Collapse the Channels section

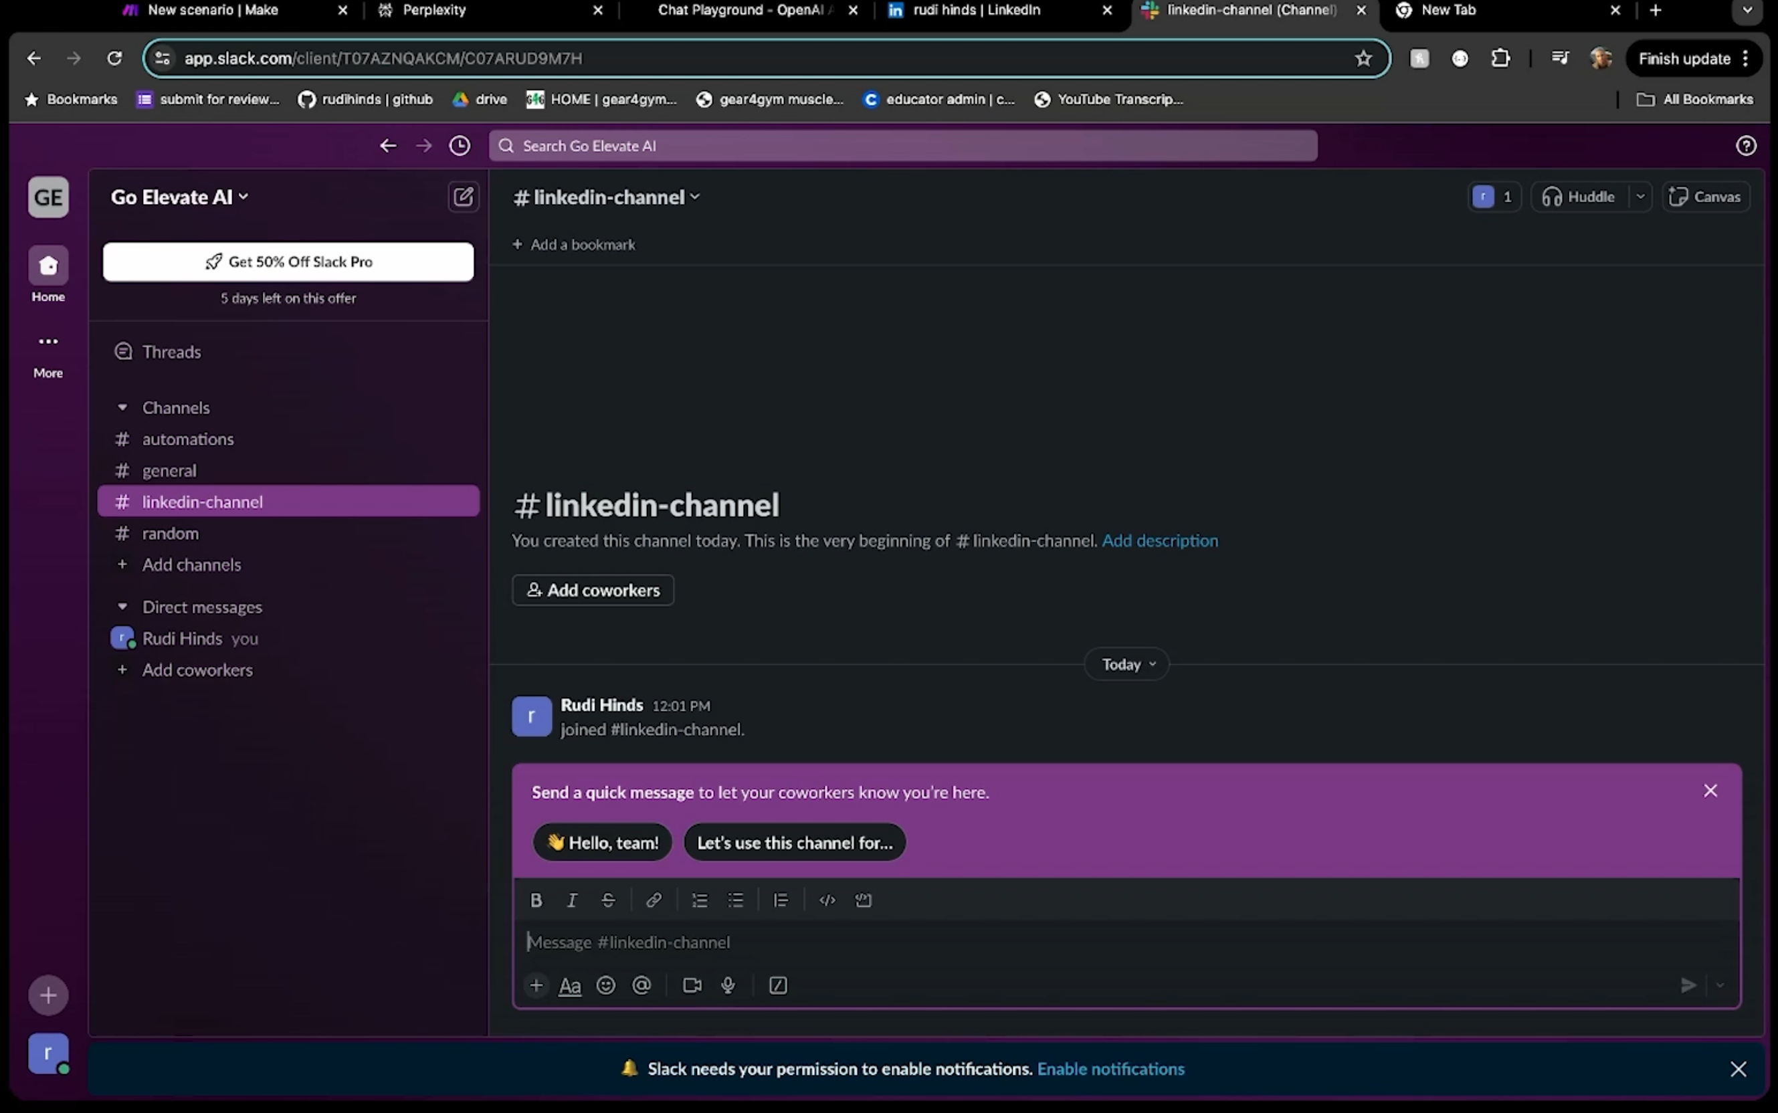pos(123,407)
